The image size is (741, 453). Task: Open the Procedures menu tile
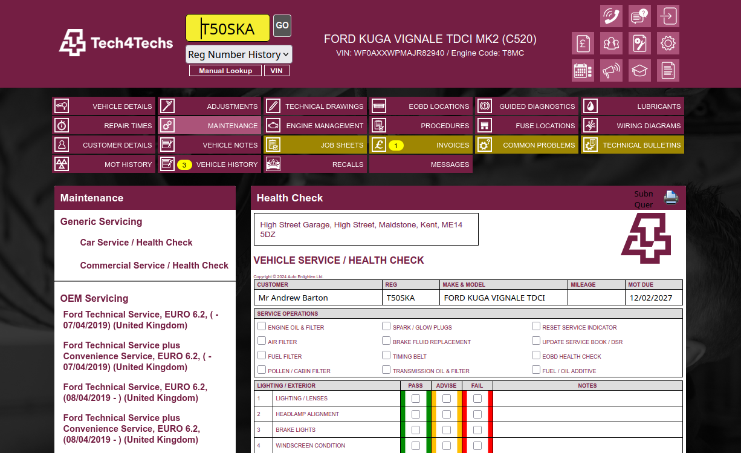pos(421,125)
